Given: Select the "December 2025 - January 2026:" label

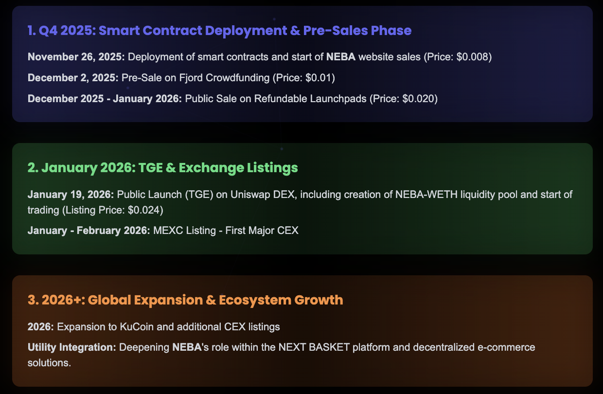Looking at the screenshot, I should 105,99.
